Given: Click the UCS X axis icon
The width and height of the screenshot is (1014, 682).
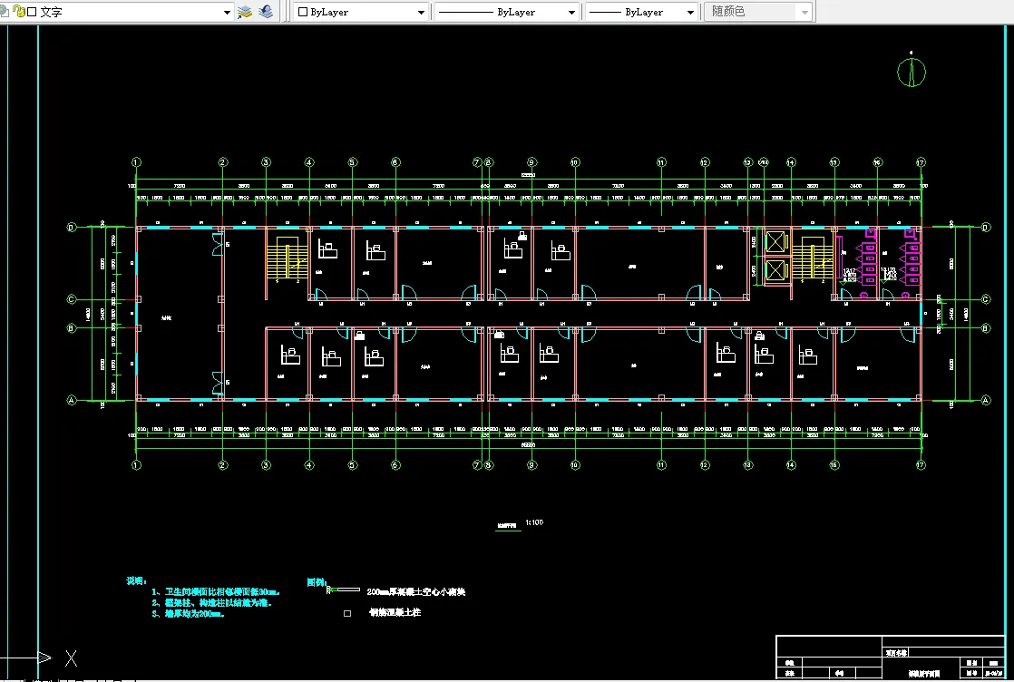Looking at the screenshot, I should pos(71,658).
